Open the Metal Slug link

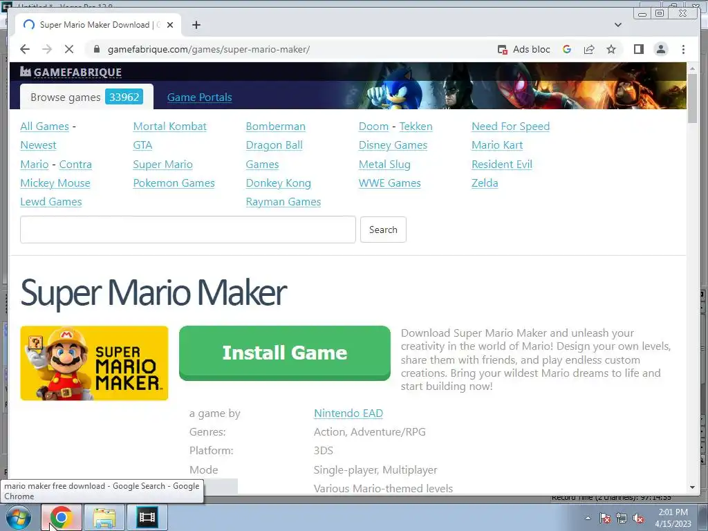[x=384, y=165]
